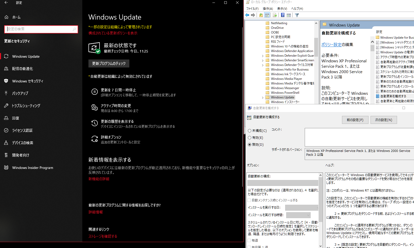414x248 pixels.
Task: Select the 未構成(C) radio button
Action: tap(249, 131)
